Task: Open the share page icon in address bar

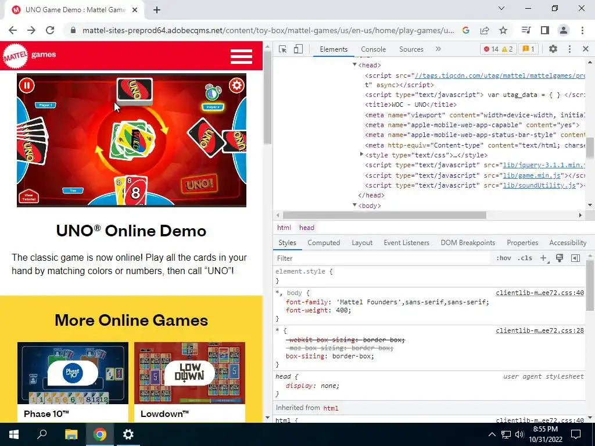Action: click(485, 30)
